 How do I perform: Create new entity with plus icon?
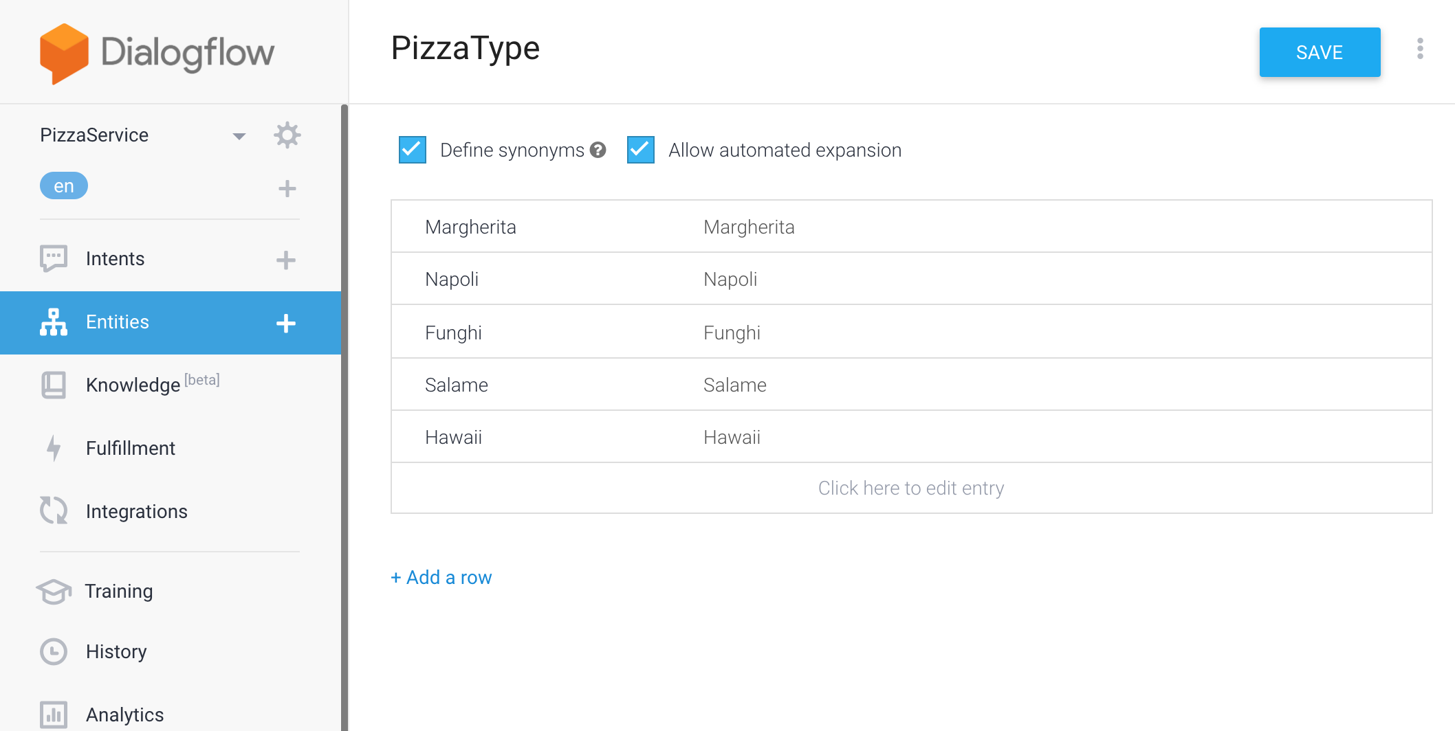point(286,323)
